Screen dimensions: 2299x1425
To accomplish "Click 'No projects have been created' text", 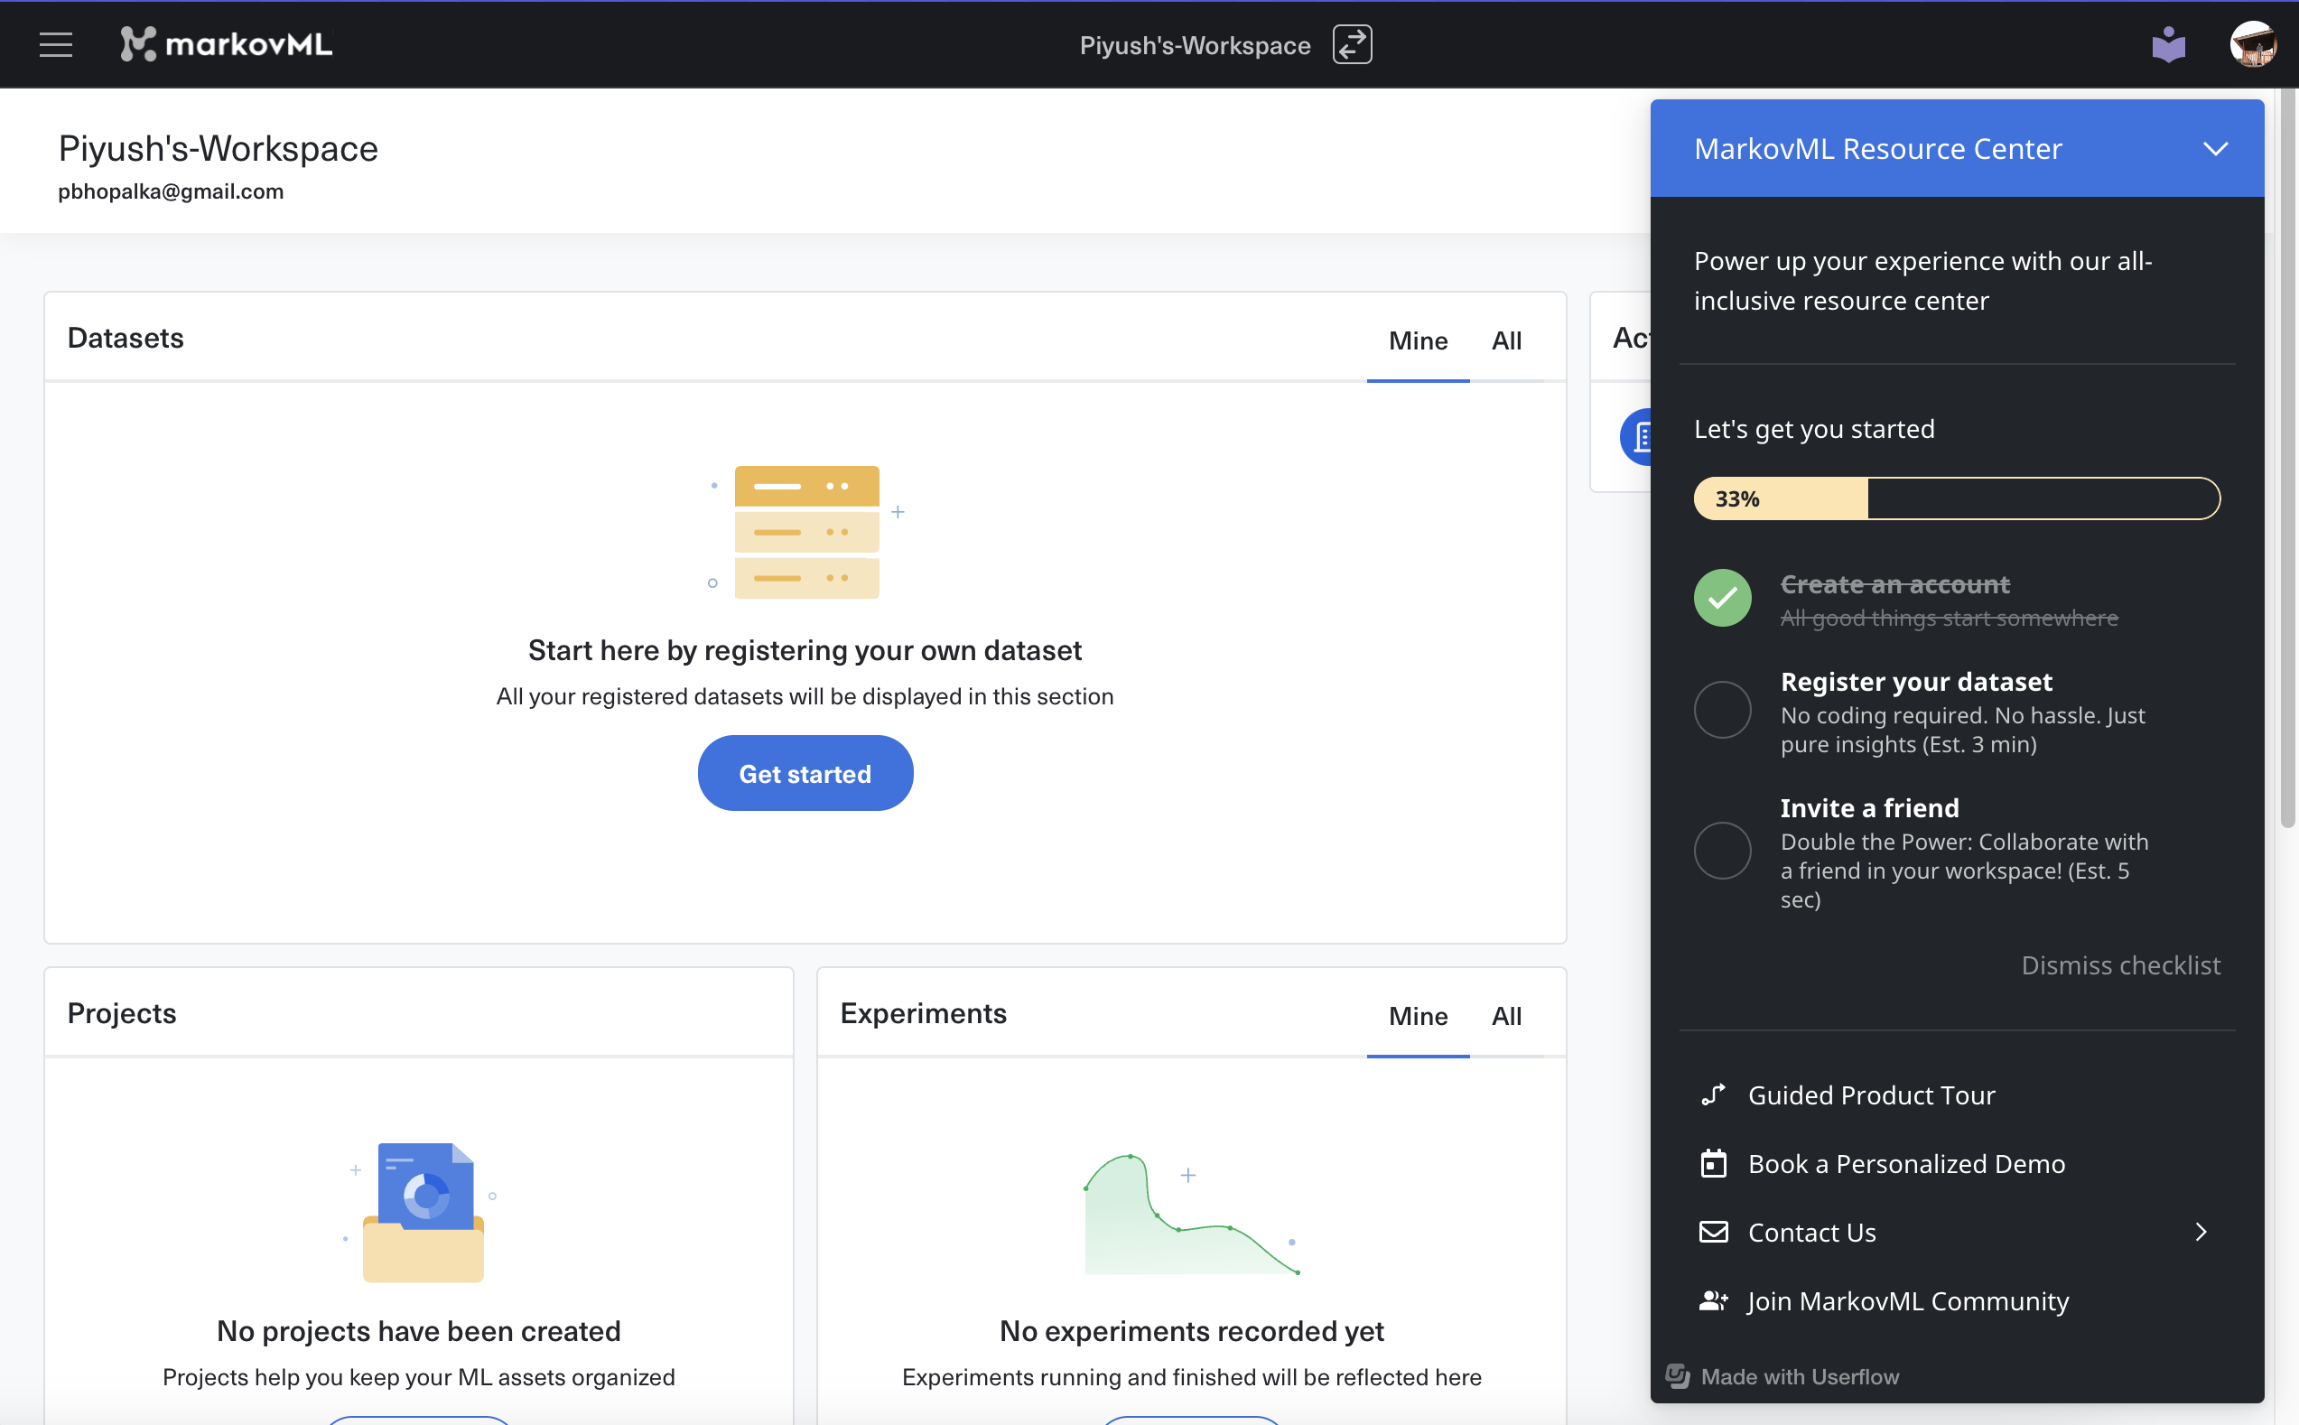I will click(418, 1331).
